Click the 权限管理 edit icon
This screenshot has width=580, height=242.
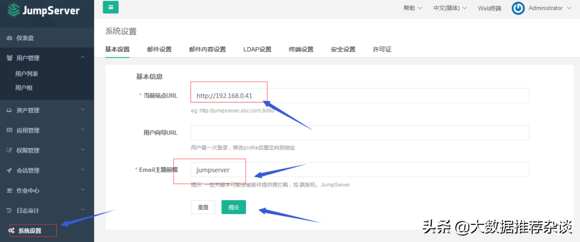[x=9, y=150]
